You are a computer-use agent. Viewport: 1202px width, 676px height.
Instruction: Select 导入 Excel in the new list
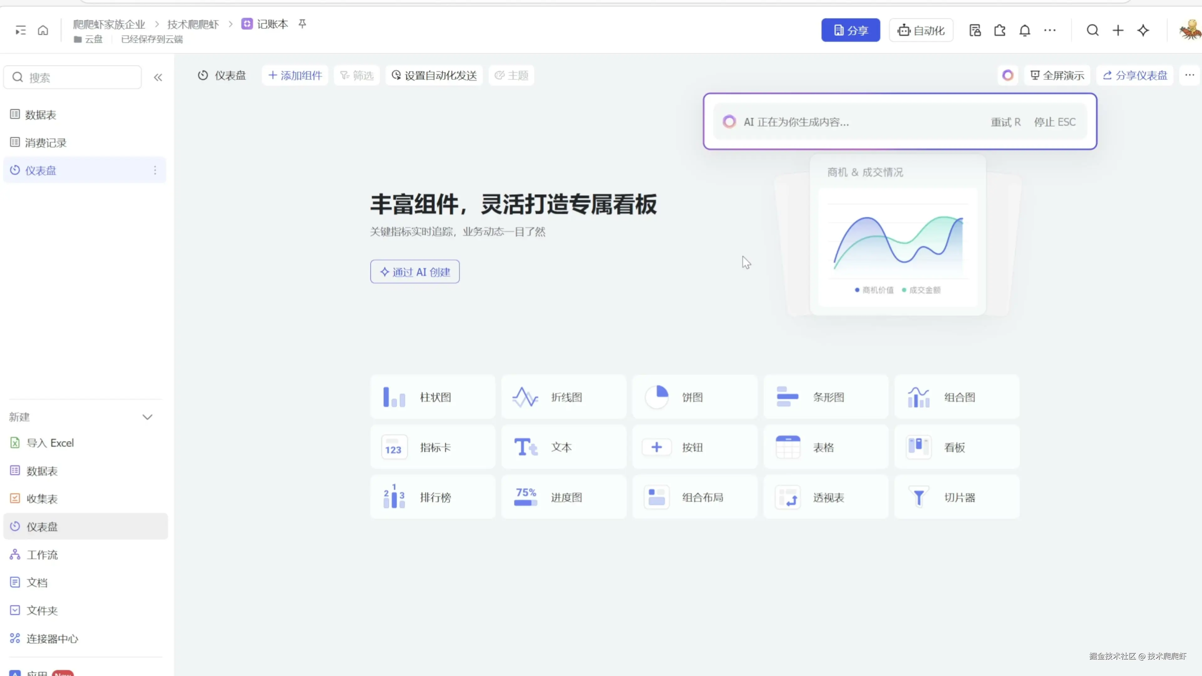tap(49, 443)
